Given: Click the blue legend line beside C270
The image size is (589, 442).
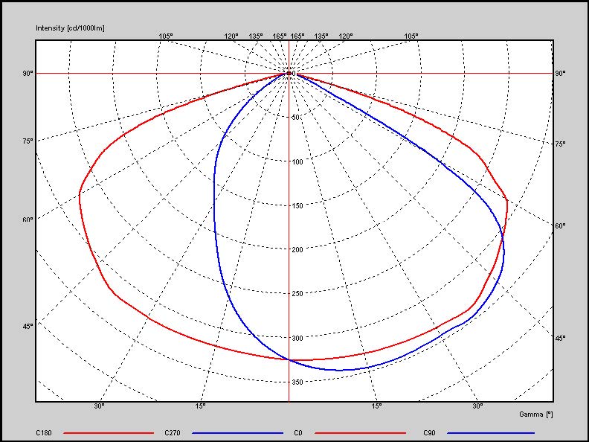Looking at the screenshot, I should coord(237,433).
